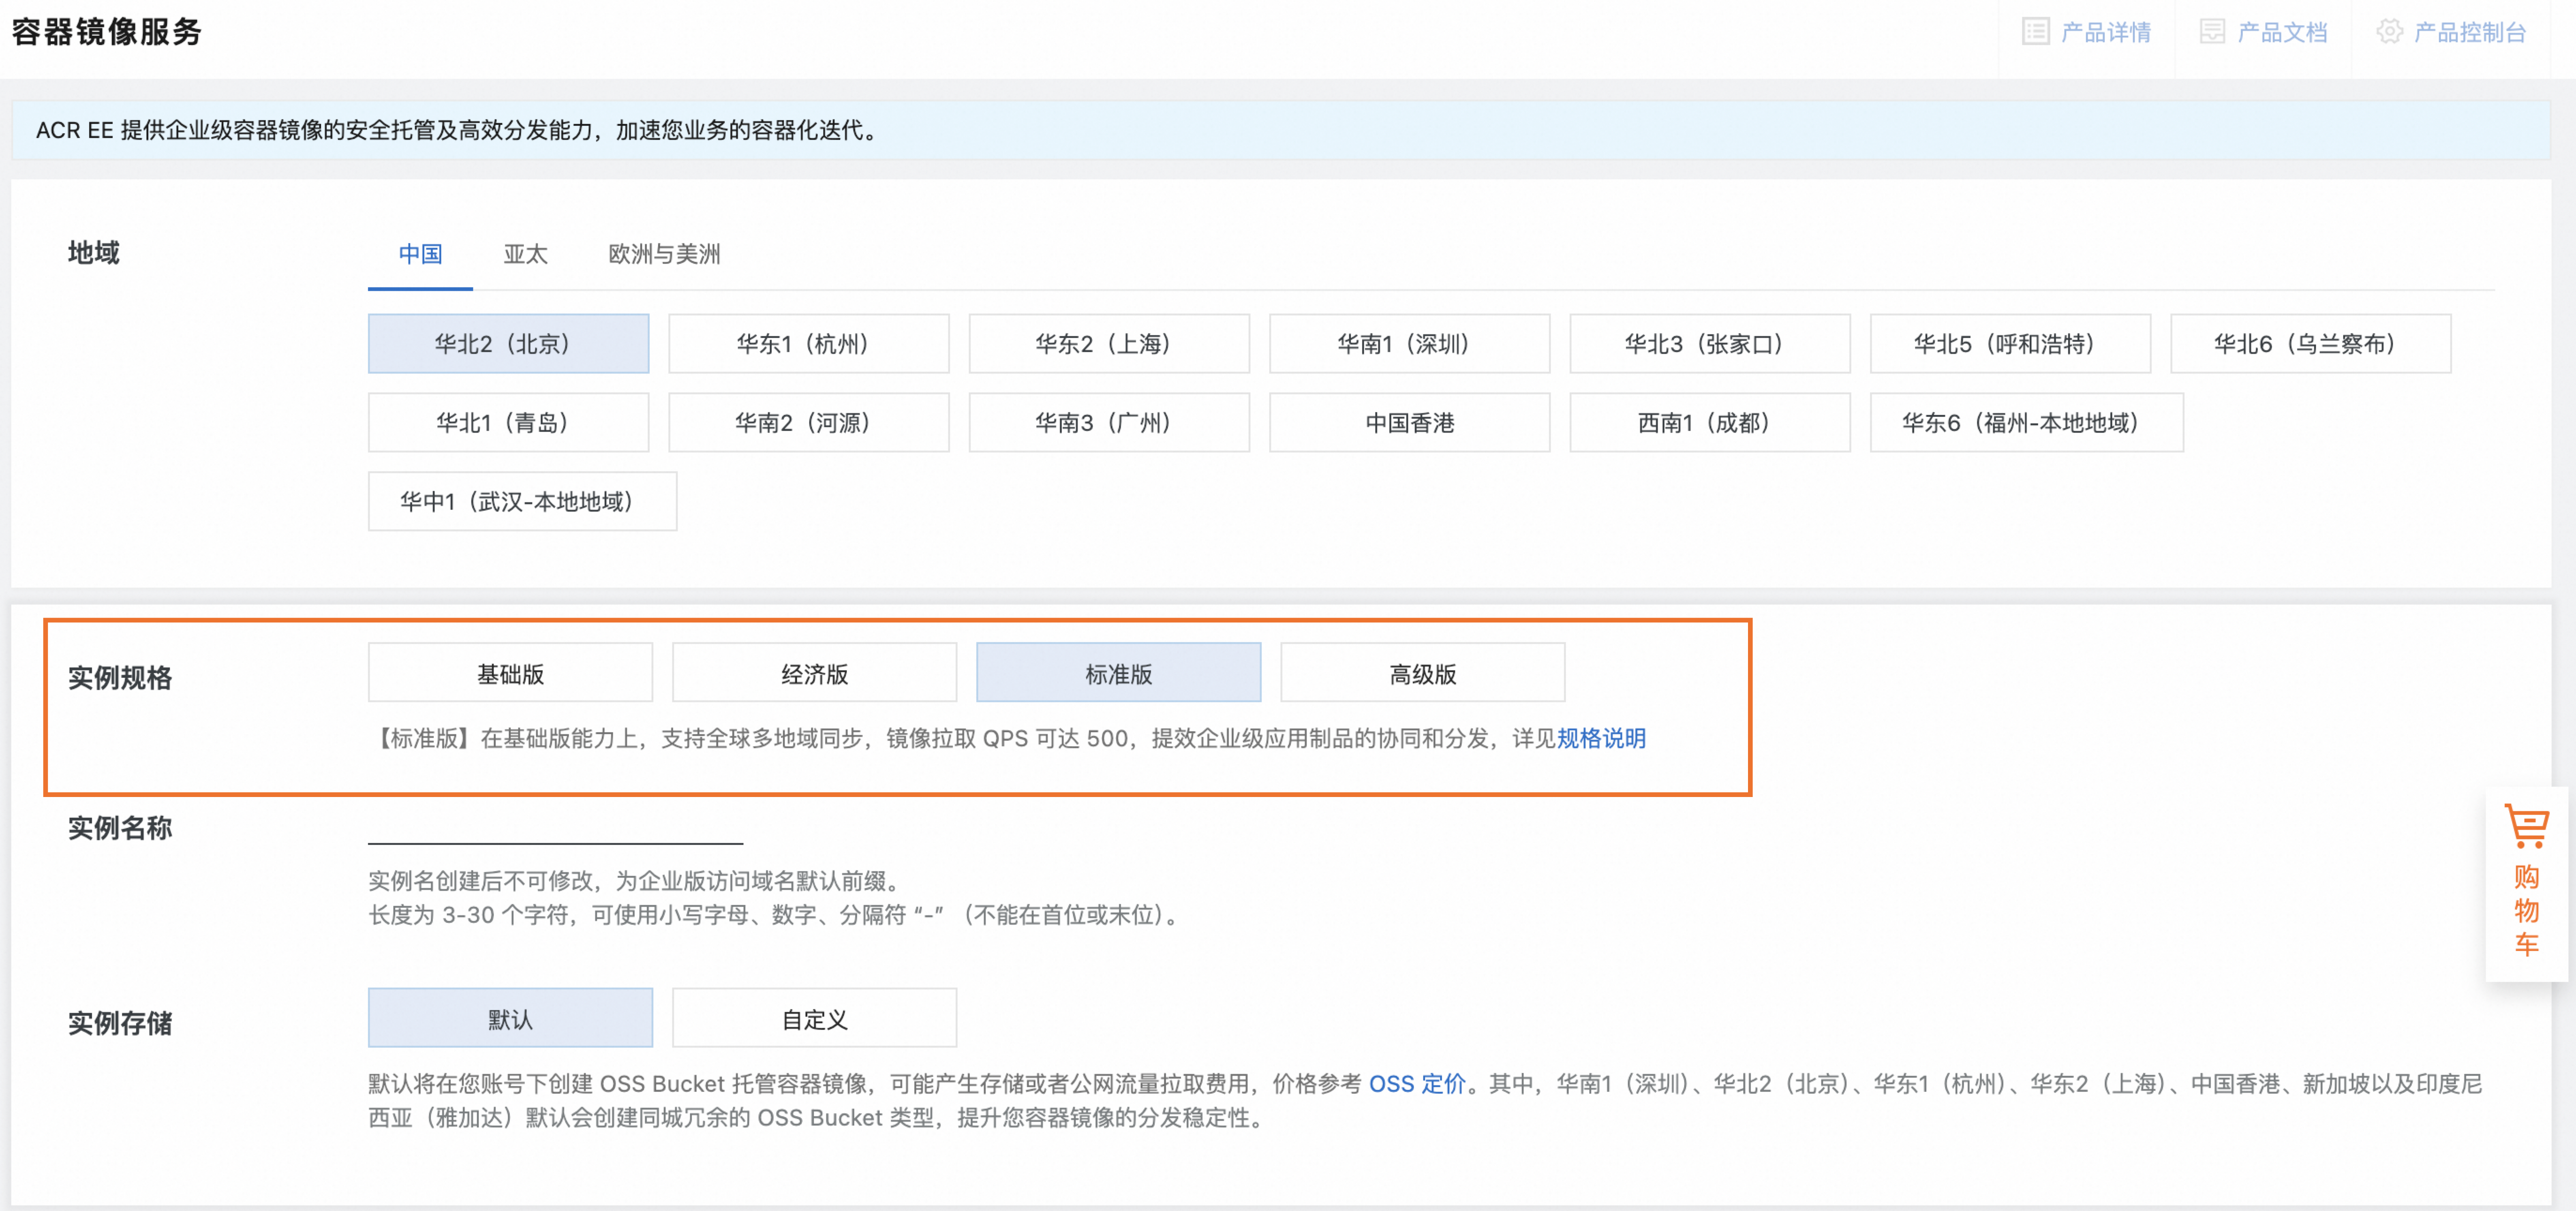Select 自定义 instance storage option
The image size is (2576, 1211).
pyautogui.click(x=814, y=1019)
